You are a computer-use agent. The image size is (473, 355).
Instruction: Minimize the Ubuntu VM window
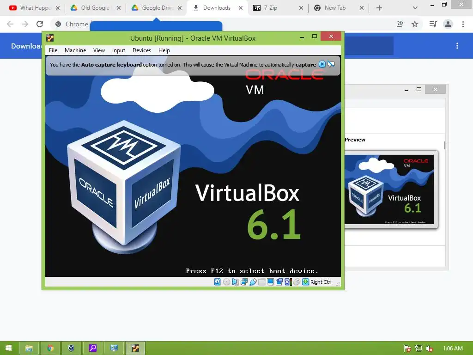tap(302, 37)
